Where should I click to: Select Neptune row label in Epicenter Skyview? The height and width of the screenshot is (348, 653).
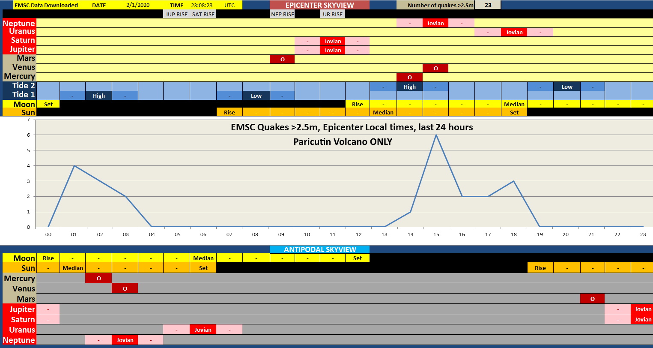(x=19, y=23)
